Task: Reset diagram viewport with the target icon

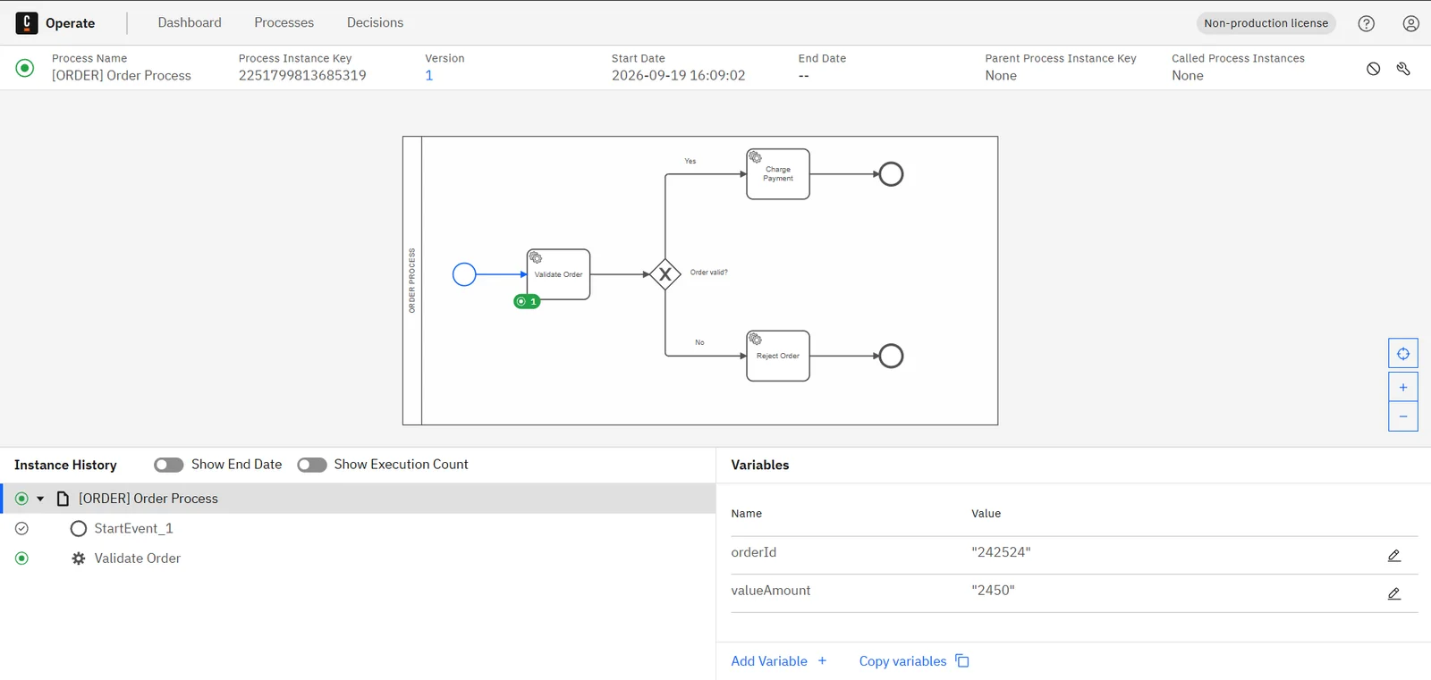Action: (x=1402, y=354)
